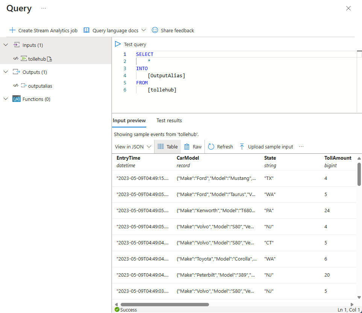Collapse the Outputs (1) section
Image resolution: width=362 pixels, height=313 pixels.
click(x=5, y=72)
